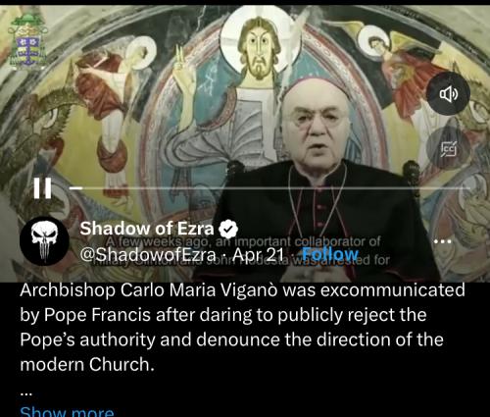Open the Shadow of Ezra display name

point(147,229)
